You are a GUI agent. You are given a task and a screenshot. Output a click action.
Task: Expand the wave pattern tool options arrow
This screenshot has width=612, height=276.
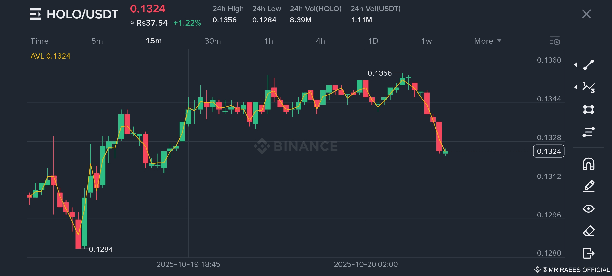click(x=576, y=87)
